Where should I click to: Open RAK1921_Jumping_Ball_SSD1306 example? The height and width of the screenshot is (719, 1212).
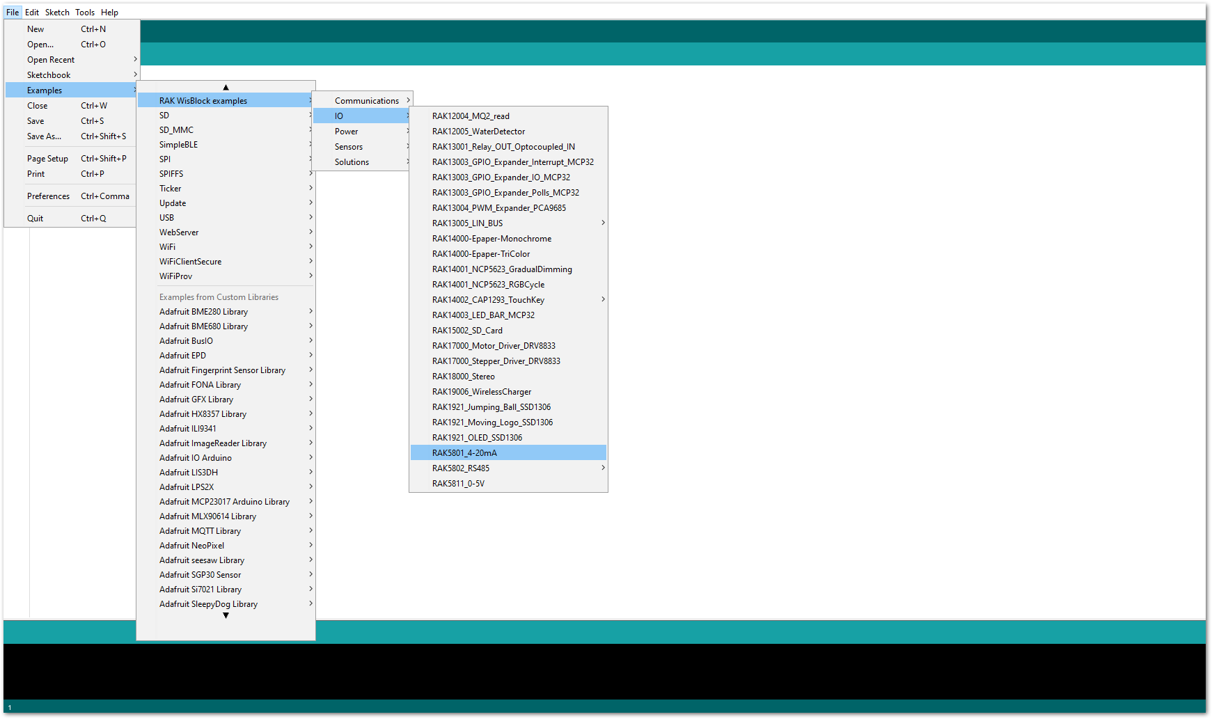508,407
